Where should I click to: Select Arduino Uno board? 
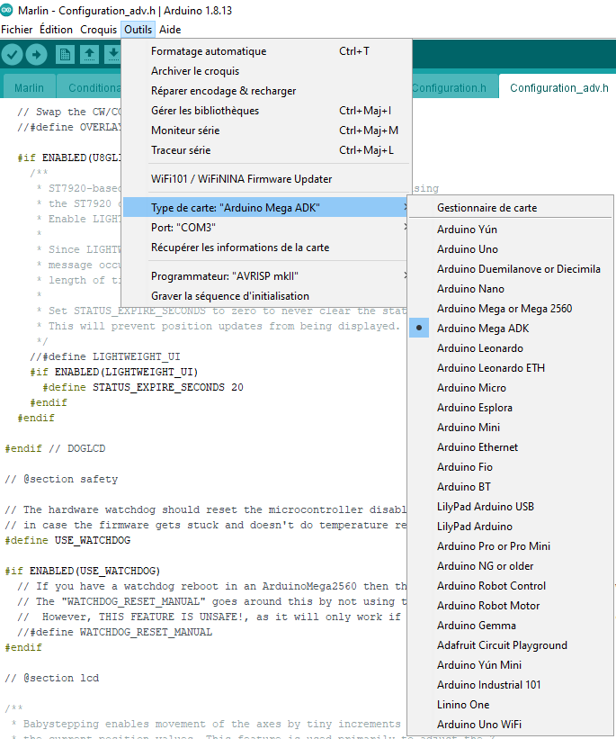tap(511, 249)
